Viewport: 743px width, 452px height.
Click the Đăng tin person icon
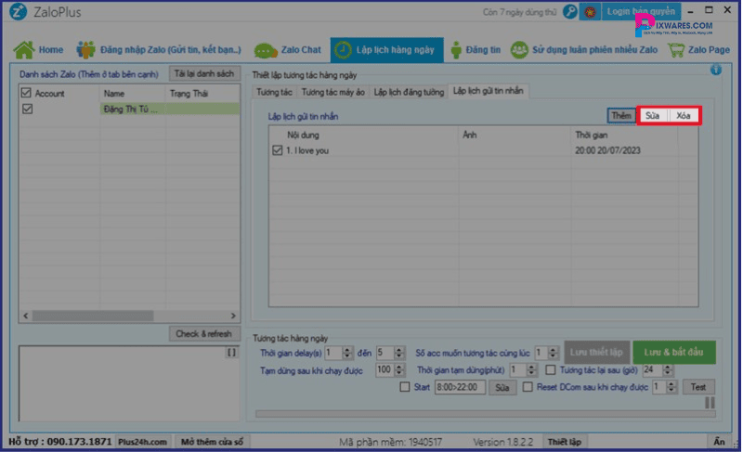click(x=456, y=49)
